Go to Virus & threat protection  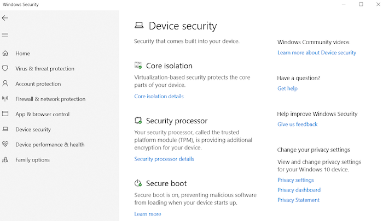click(x=45, y=69)
